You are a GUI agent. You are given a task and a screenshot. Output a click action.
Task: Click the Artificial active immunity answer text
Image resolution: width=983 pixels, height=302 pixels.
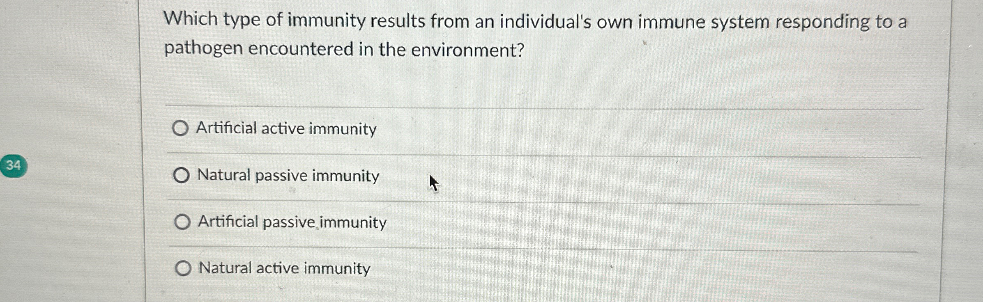click(x=286, y=128)
